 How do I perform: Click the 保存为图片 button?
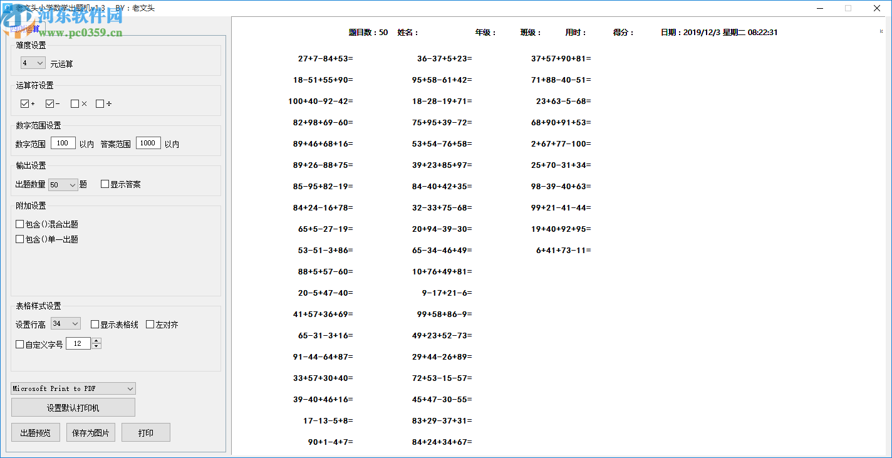click(x=91, y=433)
